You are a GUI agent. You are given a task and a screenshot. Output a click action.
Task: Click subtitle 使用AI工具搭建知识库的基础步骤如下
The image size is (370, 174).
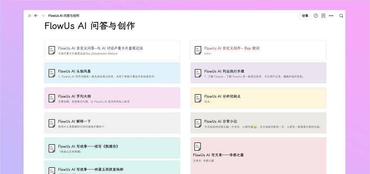point(81,127)
